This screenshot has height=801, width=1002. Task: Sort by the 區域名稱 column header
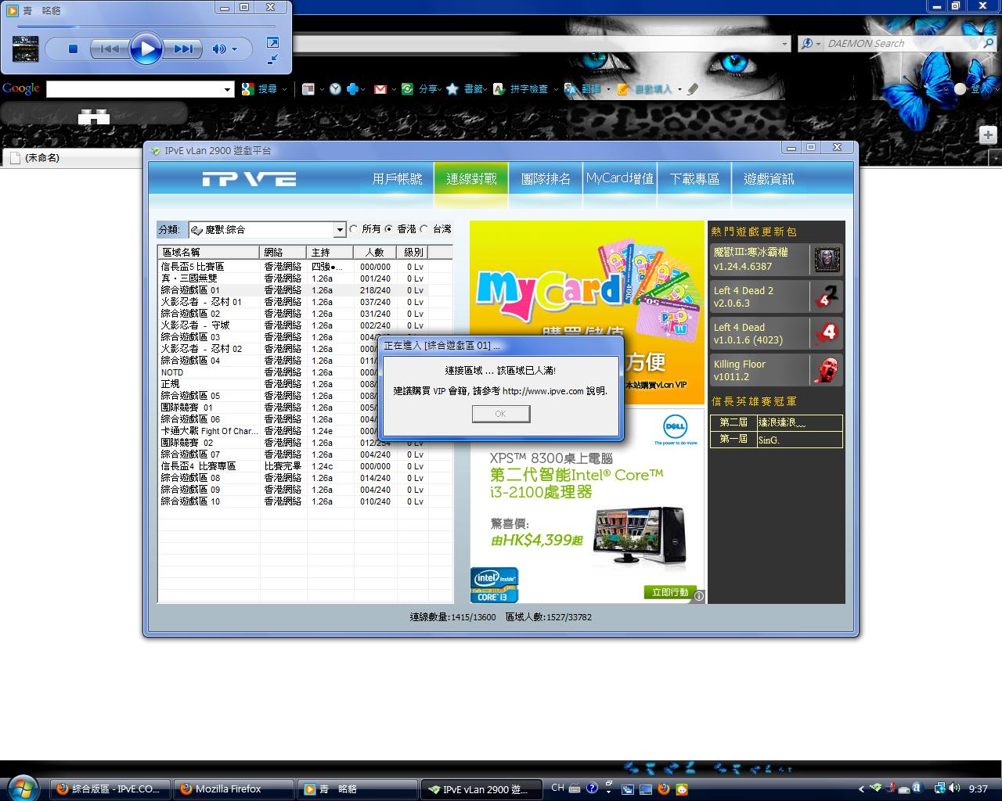[x=209, y=252]
